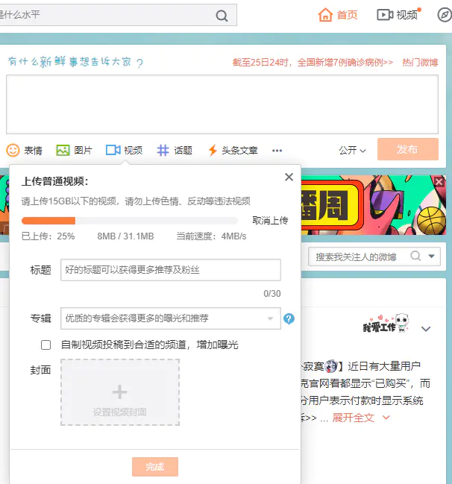Insert a 话题 hashtag topic

coord(175,151)
